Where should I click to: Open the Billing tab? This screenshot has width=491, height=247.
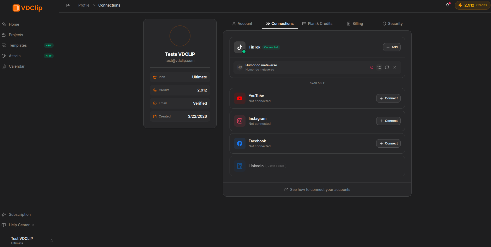coord(355,24)
